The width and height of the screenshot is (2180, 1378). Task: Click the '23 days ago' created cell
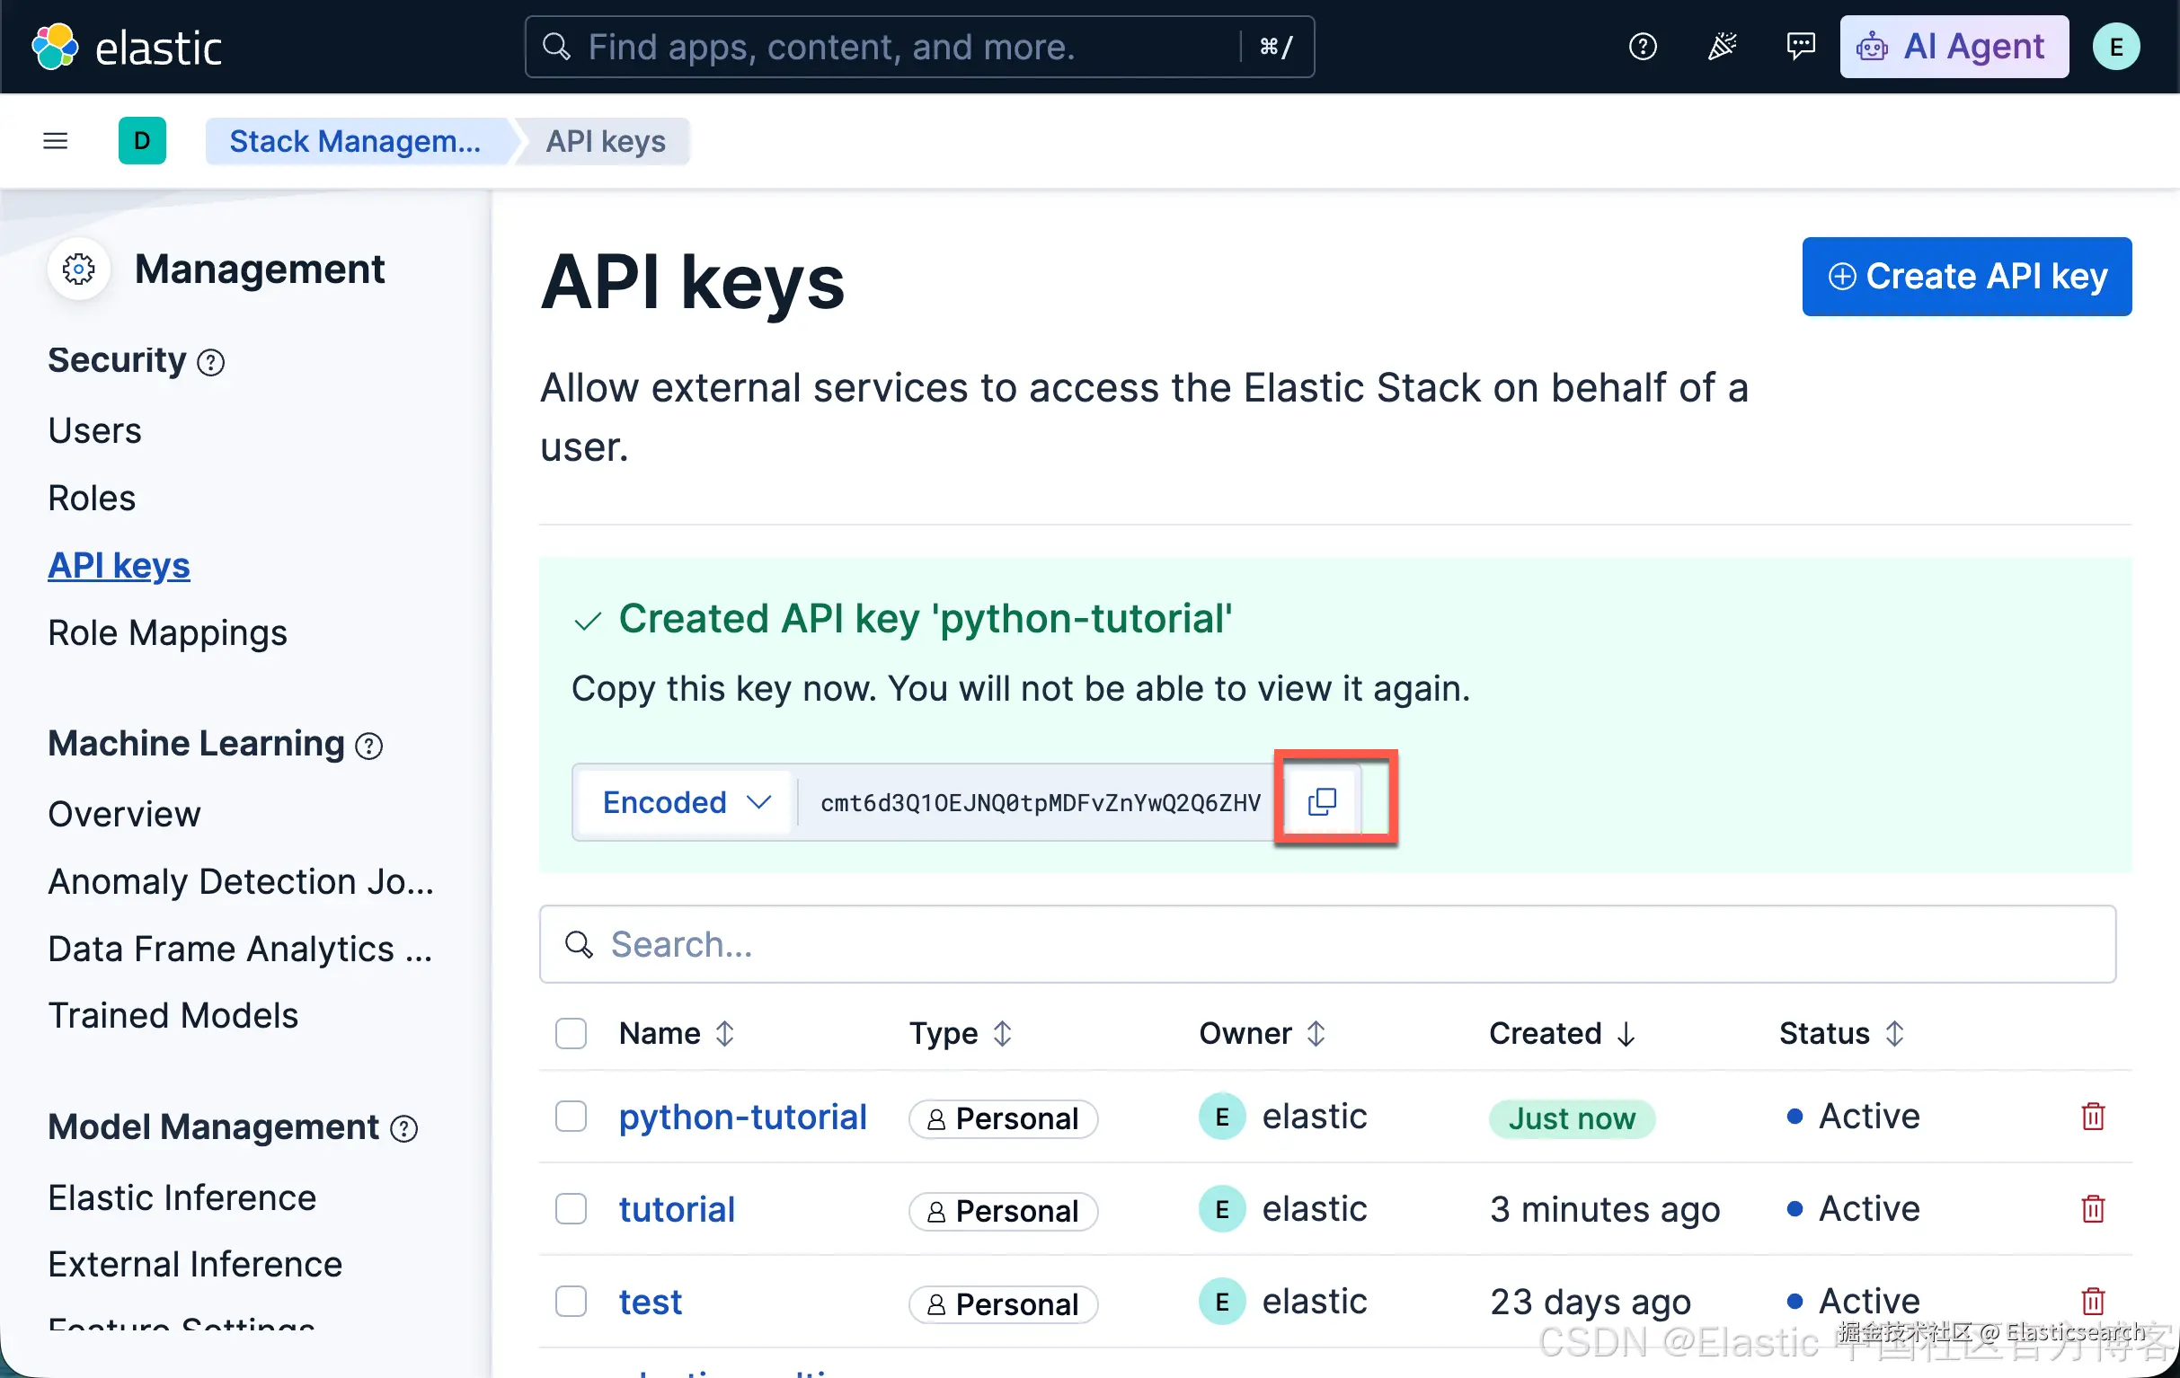[x=1591, y=1302]
